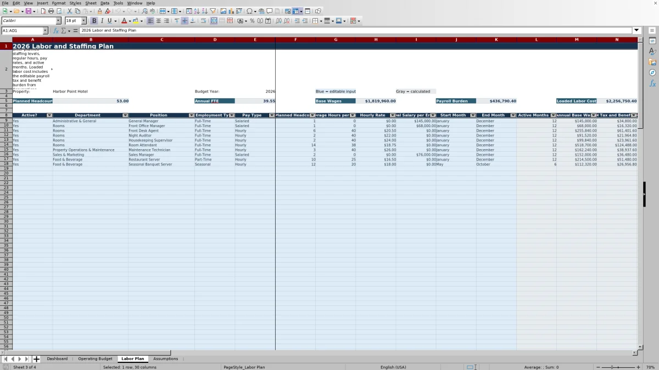Image resolution: width=659 pixels, height=370 pixels.
Task: Click the formula input line
Action: 356,31
